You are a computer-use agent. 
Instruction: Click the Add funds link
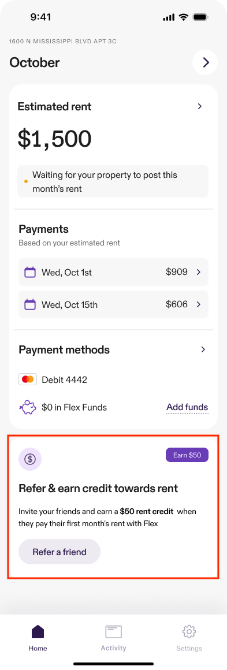click(x=187, y=408)
